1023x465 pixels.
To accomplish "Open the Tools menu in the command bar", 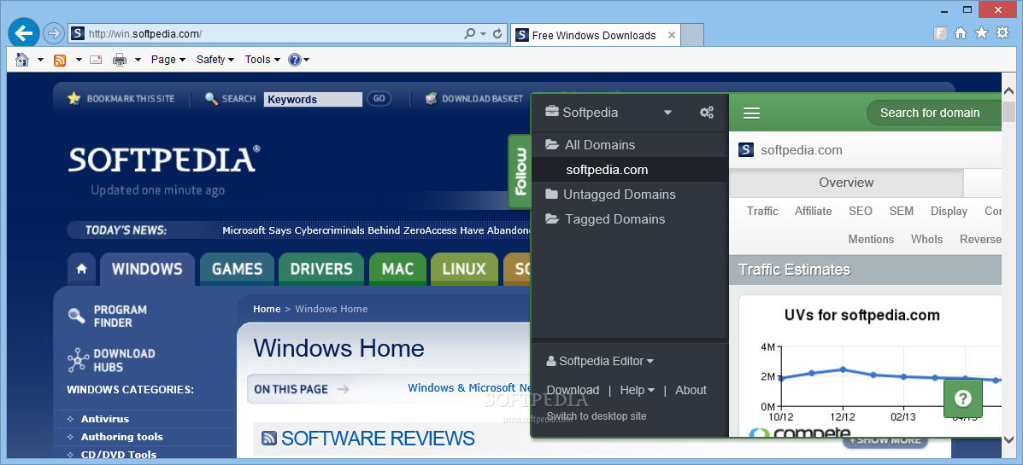I will [263, 59].
